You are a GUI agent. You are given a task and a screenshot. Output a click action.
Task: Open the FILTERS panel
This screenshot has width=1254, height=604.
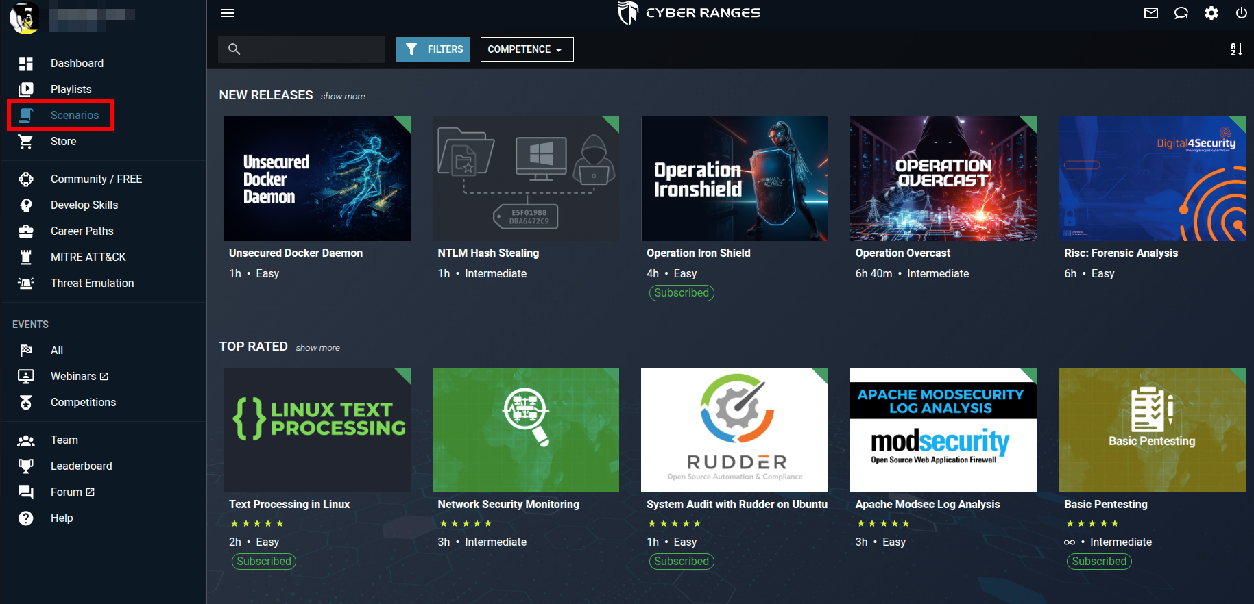point(433,49)
